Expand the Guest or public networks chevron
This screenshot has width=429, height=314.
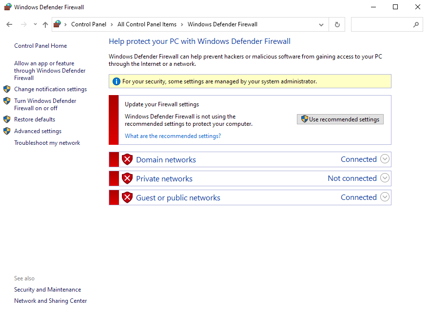(x=385, y=197)
